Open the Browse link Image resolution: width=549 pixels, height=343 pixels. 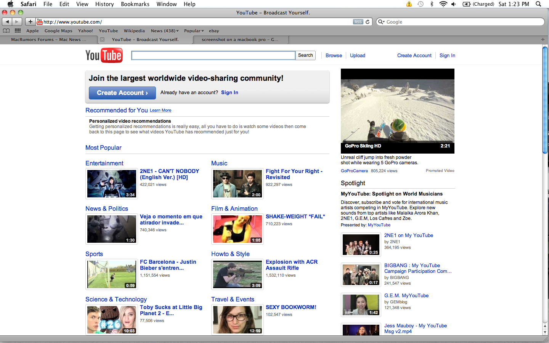click(334, 55)
